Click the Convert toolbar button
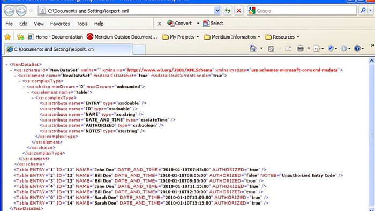This screenshot has height=211, width=375. click(x=179, y=24)
